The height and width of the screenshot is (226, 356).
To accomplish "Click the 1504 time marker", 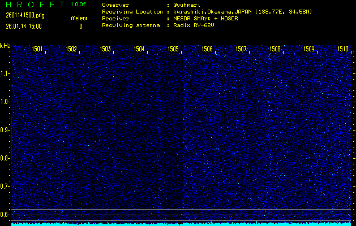I will tap(139, 49).
